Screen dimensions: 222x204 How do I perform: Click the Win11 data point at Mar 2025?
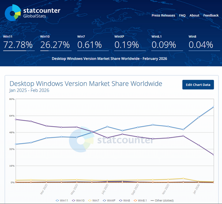tap(46, 138)
